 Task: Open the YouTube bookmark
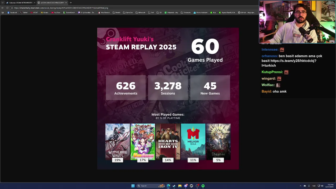(x=56, y=13)
